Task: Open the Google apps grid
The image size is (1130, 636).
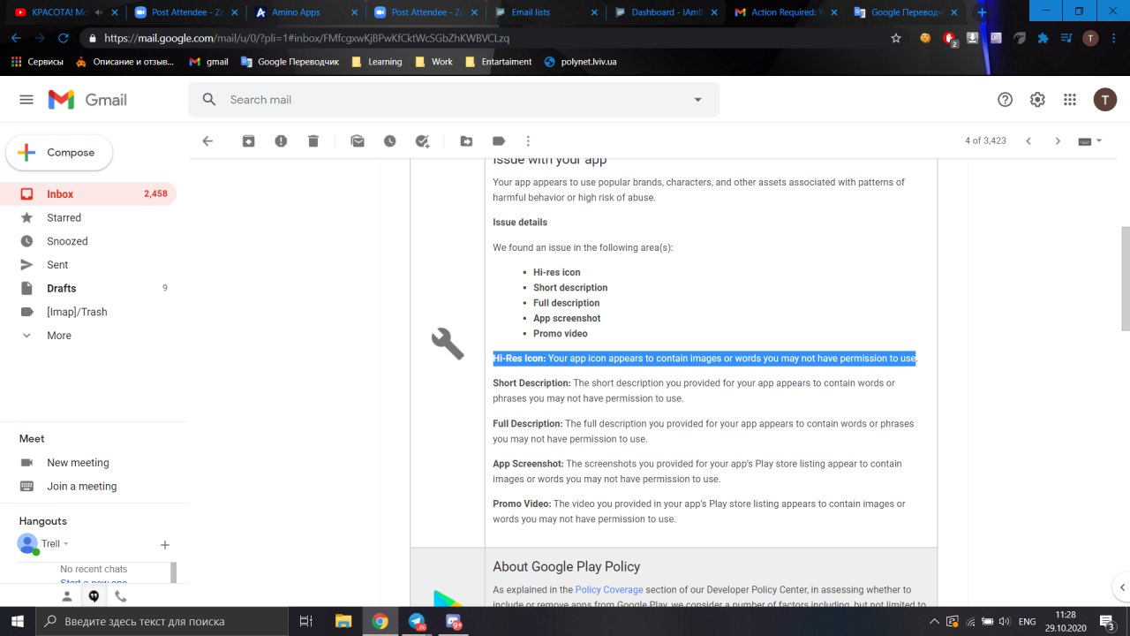Action: click(x=1070, y=100)
